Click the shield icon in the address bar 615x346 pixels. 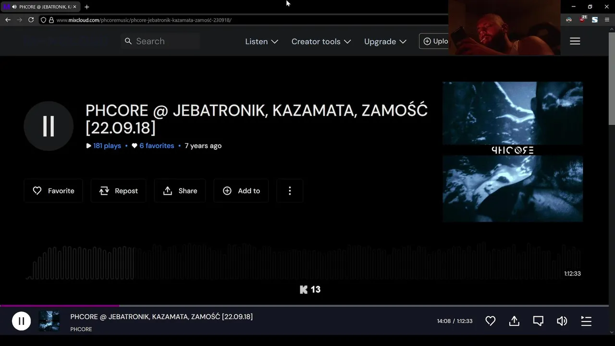[x=43, y=20]
